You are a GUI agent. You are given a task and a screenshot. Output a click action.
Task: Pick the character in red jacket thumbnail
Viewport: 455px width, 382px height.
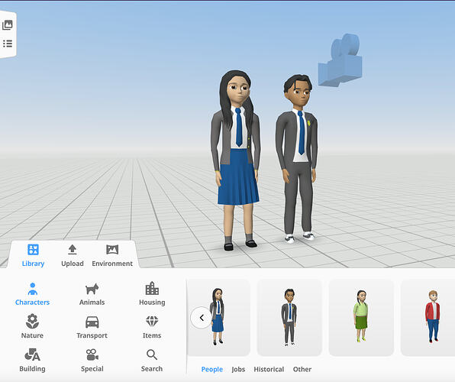pyautogui.click(x=428, y=318)
